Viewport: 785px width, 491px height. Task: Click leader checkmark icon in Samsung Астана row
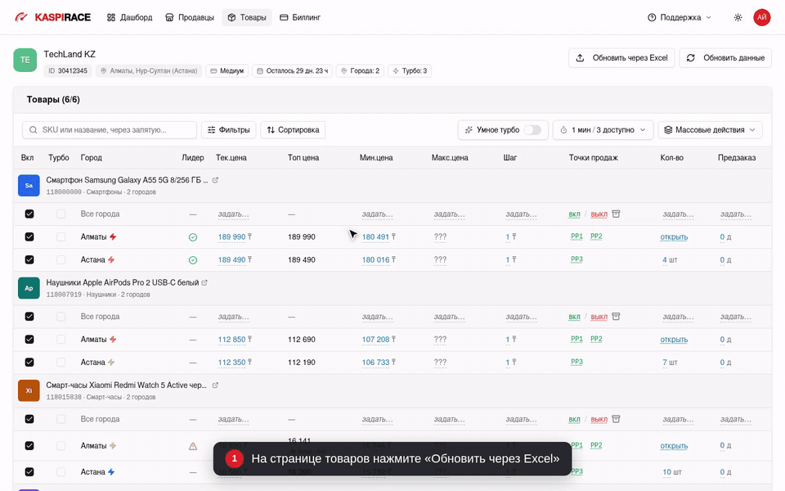[193, 260]
